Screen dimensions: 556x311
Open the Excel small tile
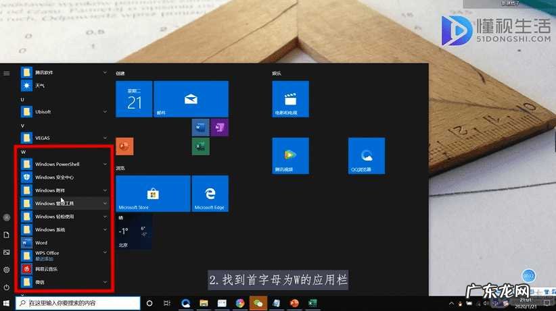pyautogui.click(x=201, y=146)
